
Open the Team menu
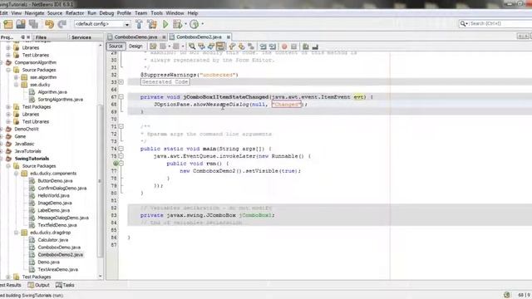click(x=140, y=13)
